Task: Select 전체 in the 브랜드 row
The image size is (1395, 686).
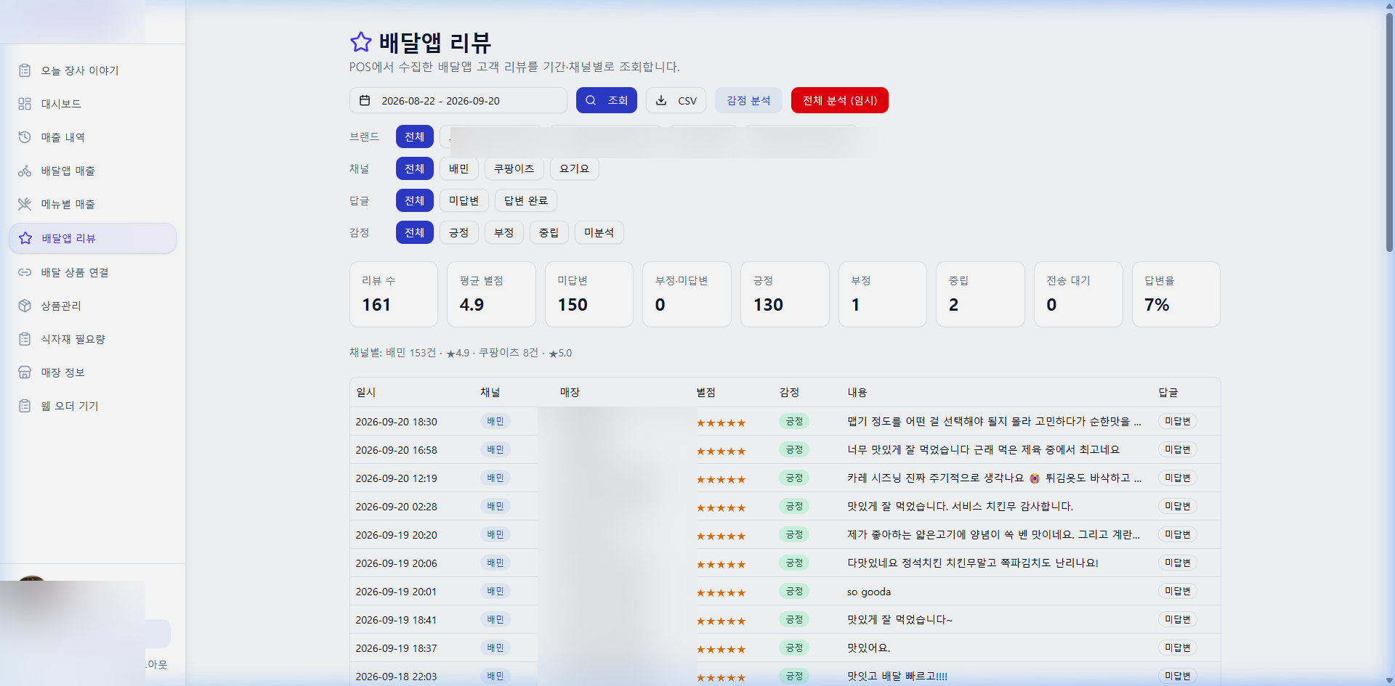Action: point(414,136)
